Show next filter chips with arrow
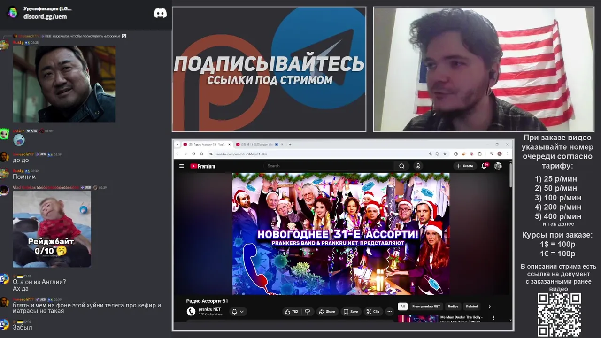The image size is (601, 338). pos(489,307)
